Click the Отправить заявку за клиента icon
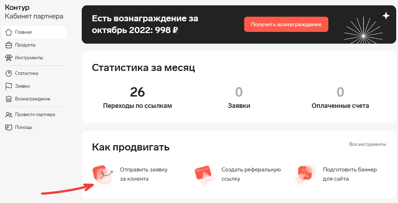 pyautogui.click(x=103, y=174)
